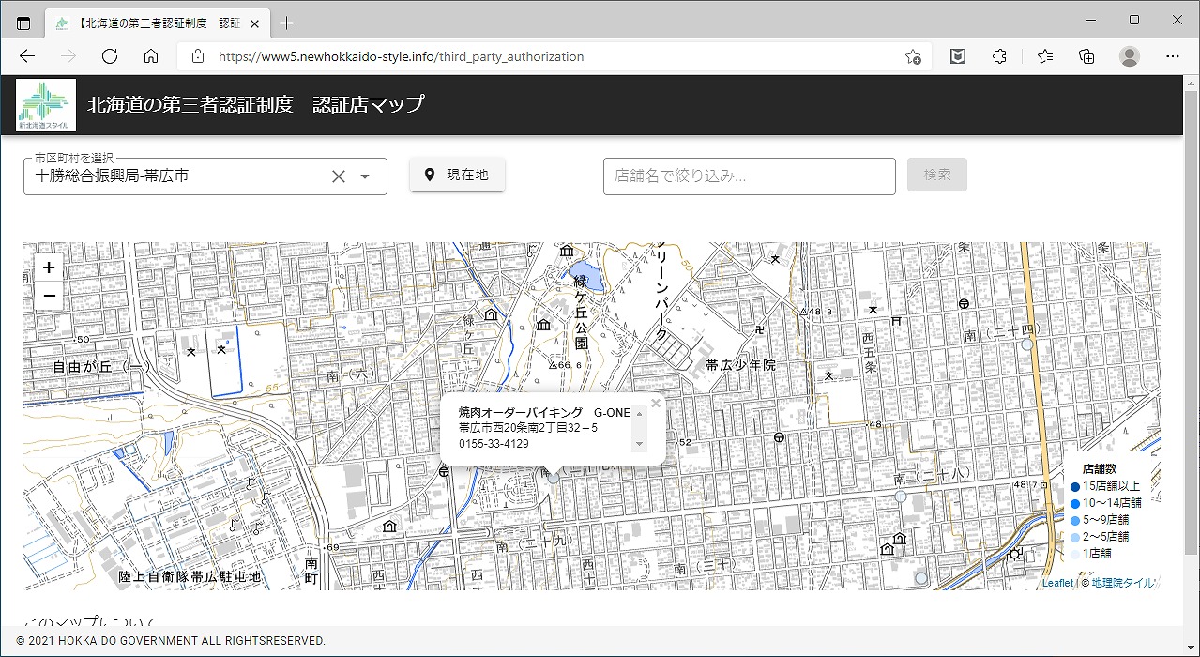The image size is (1200, 657).
Task: Open the browser home page
Action: [x=151, y=56]
